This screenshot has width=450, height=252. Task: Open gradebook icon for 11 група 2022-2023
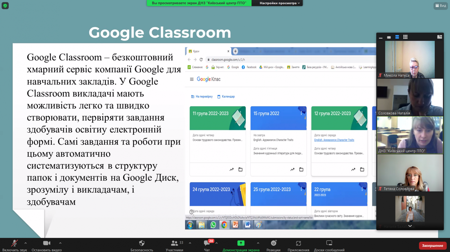pyautogui.click(x=232, y=170)
